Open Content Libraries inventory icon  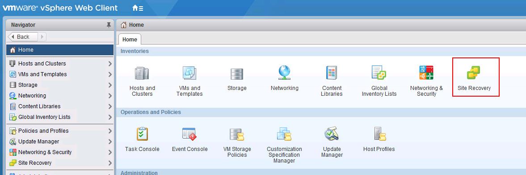coord(332,73)
